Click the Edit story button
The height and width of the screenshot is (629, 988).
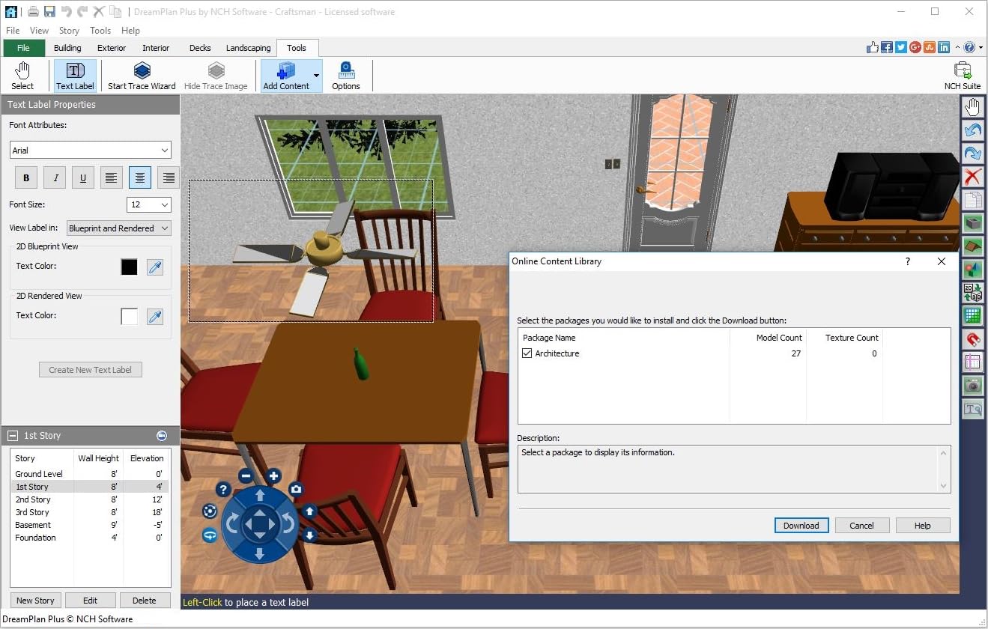[x=91, y=601]
